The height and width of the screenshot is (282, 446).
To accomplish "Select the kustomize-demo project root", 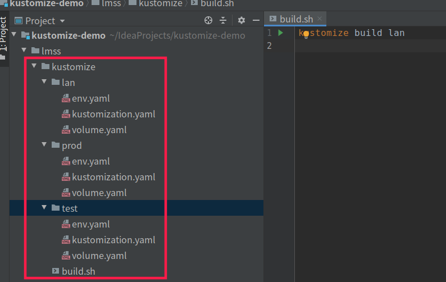I will (69, 35).
